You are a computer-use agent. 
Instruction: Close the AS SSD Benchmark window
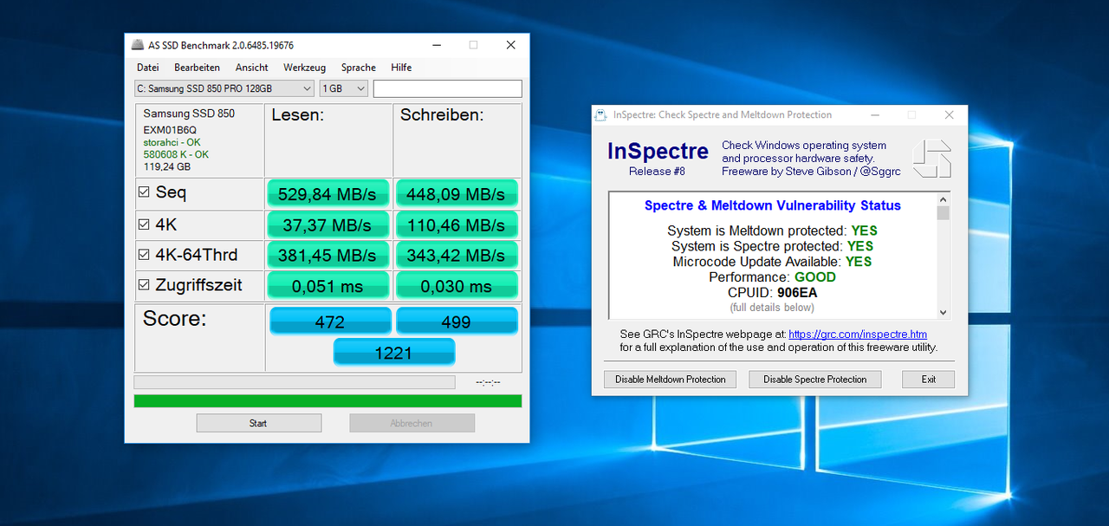point(511,45)
